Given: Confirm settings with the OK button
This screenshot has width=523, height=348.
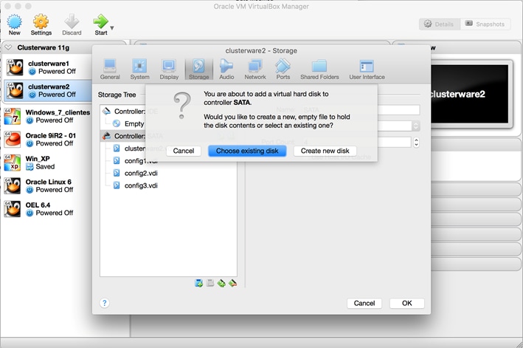Looking at the screenshot, I should [407, 303].
